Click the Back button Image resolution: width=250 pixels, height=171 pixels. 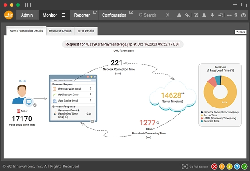[x=241, y=32]
